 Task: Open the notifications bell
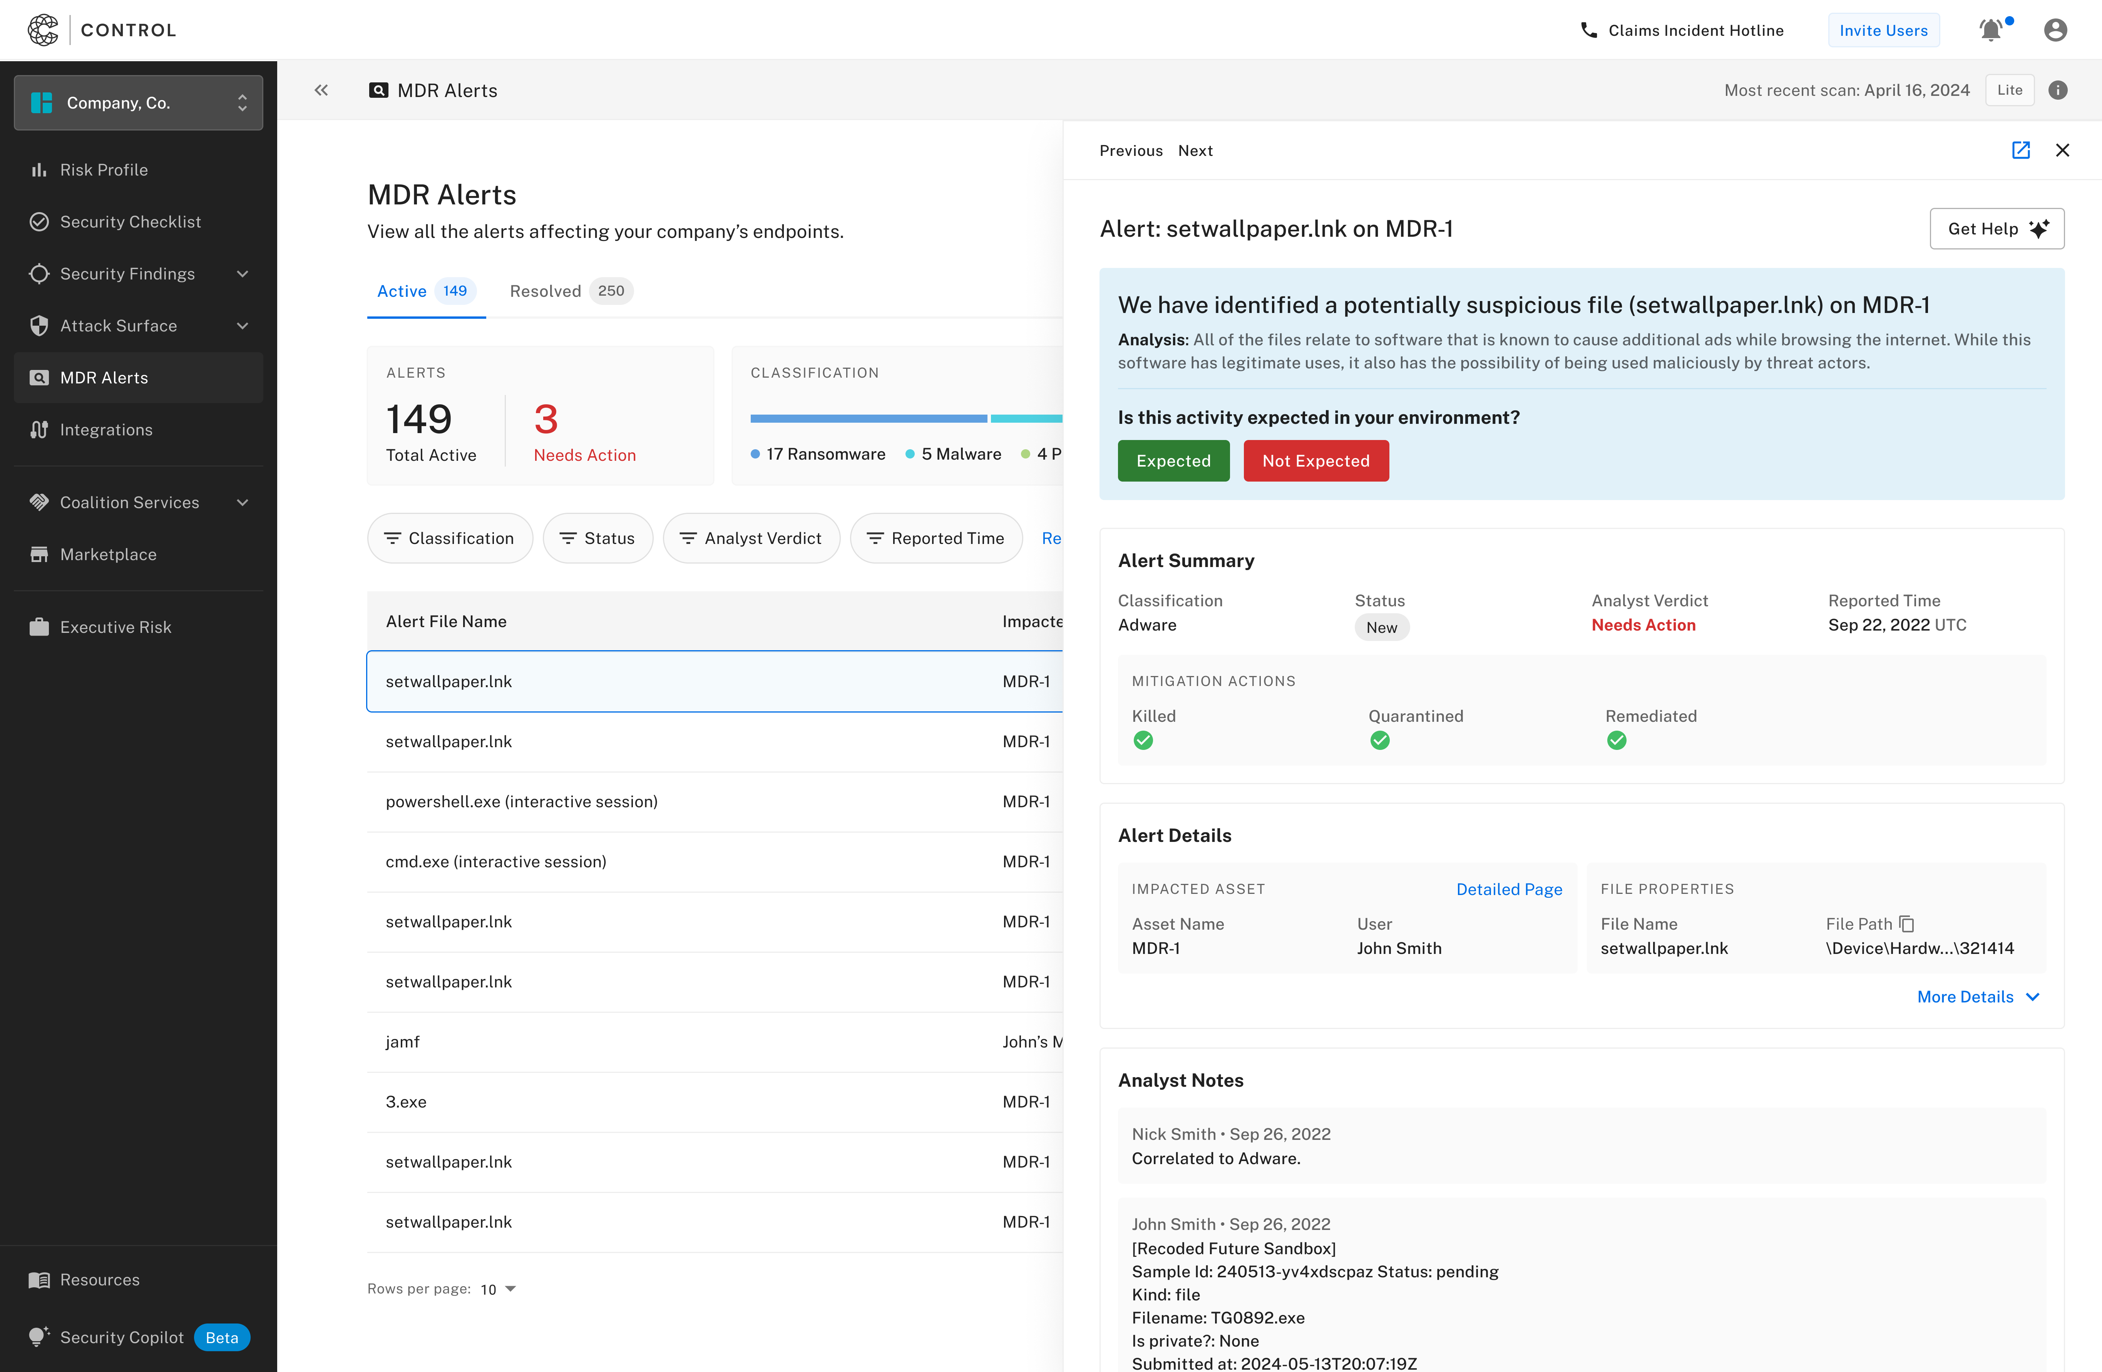point(1991,30)
